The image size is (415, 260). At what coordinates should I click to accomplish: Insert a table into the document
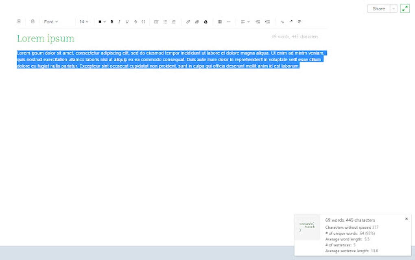tap(220, 22)
